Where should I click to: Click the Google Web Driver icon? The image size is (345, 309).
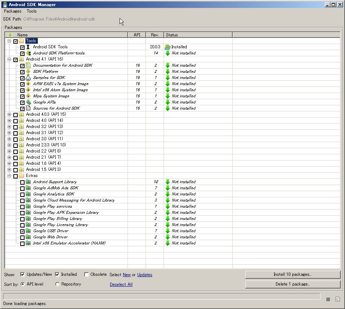pos(28,237)
